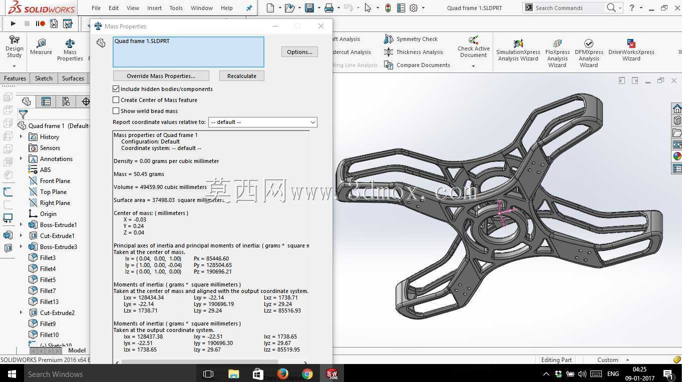682x382 pixels.
Task: Switch to the Sketch tab
Action: pos(44,78)
